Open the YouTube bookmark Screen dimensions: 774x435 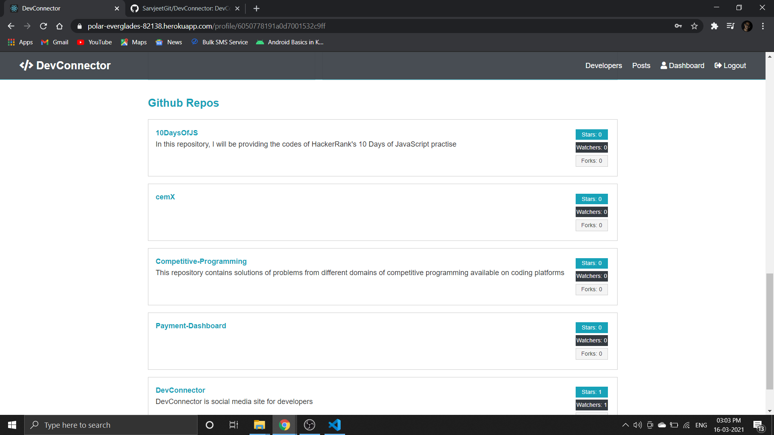point(95,42)
